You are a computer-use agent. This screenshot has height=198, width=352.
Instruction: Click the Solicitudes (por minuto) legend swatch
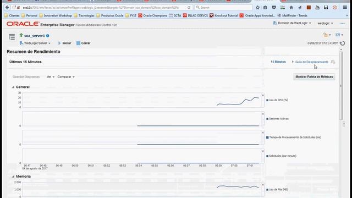(267, 156)
